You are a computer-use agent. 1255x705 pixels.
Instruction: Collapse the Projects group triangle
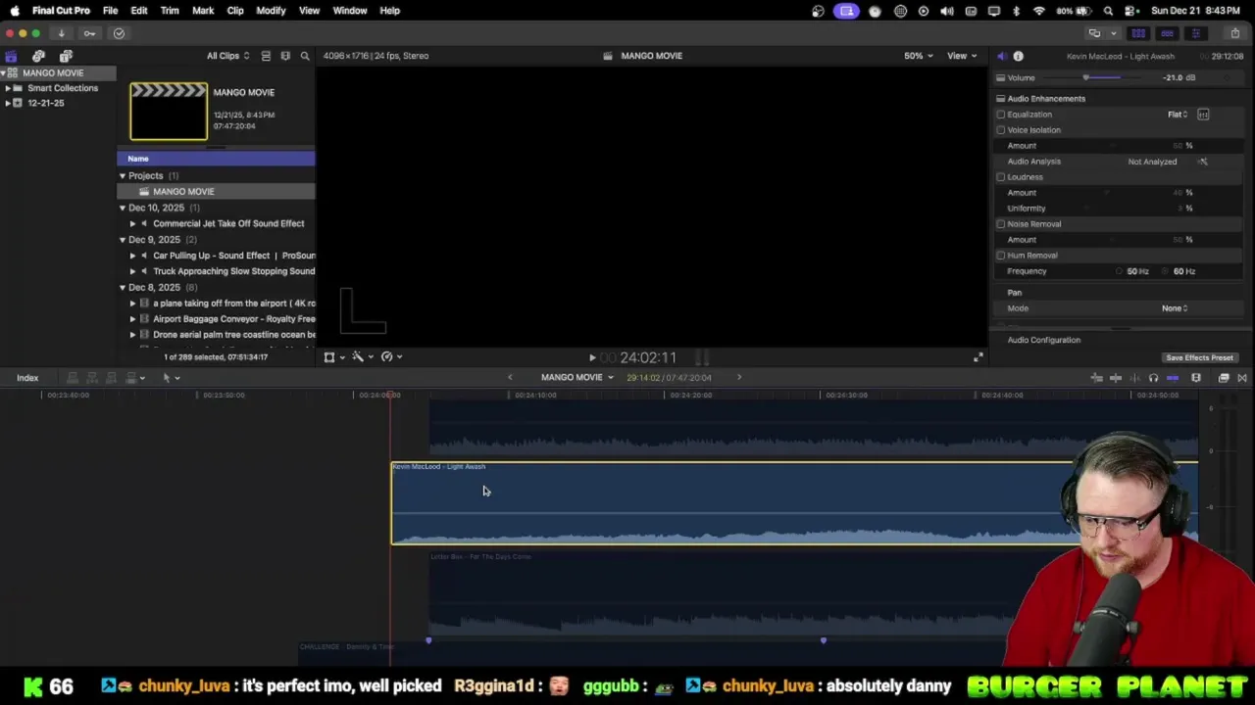tap(123, 176)
